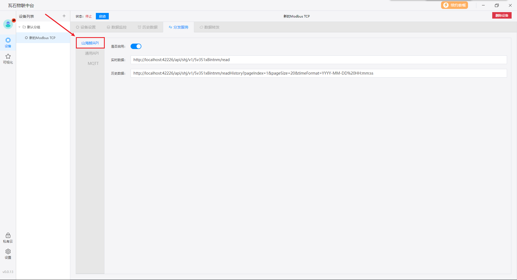Click the 实时数据 URL field

[x=319, y=60]
